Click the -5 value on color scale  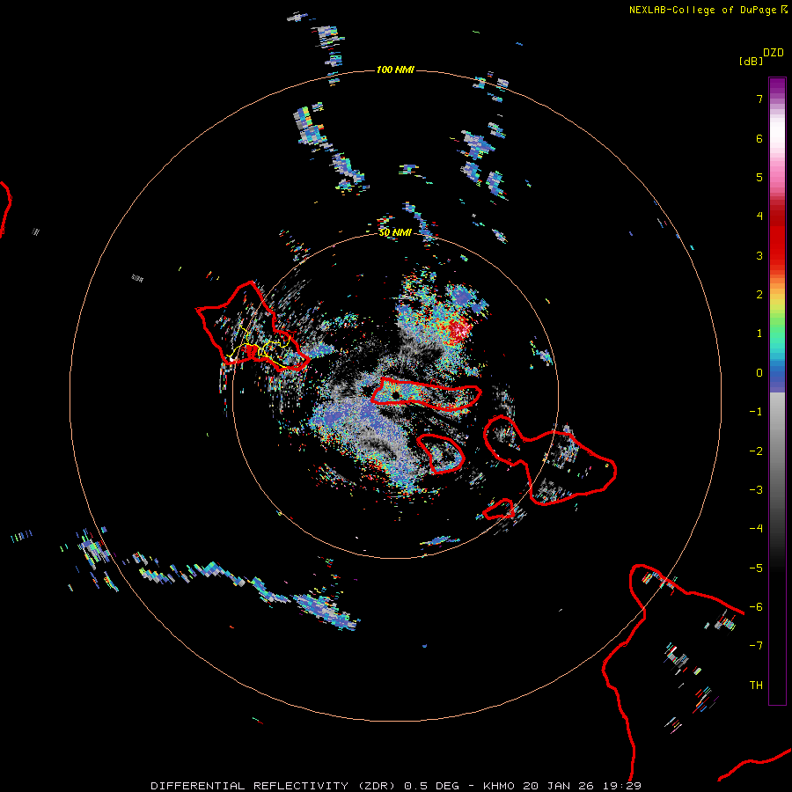point(756,568)
